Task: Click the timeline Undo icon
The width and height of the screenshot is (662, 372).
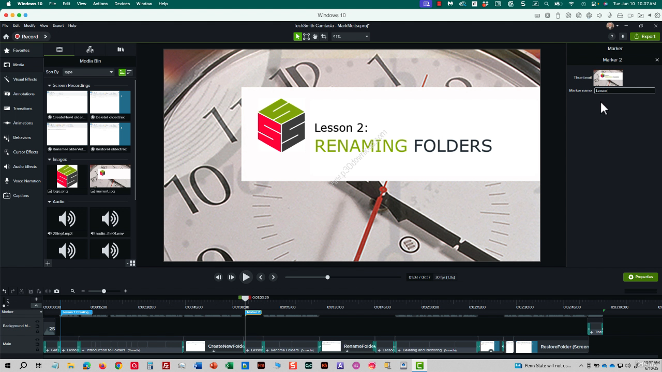Action: point(4,291)
